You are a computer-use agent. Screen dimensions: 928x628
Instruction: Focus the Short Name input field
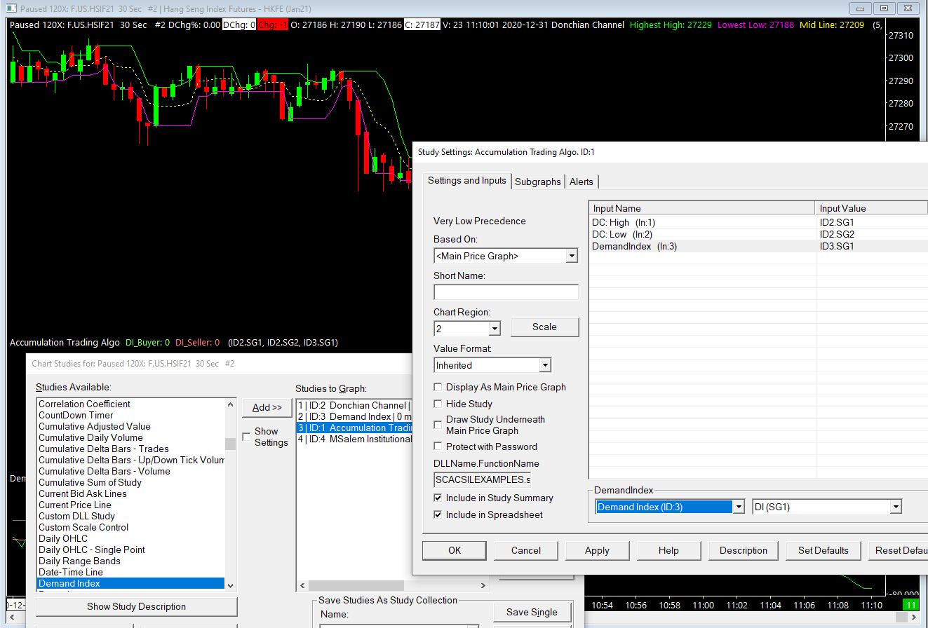coord(506,292)
